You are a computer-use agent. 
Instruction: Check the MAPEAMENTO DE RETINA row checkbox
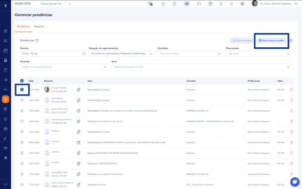[x=22, y=153]
